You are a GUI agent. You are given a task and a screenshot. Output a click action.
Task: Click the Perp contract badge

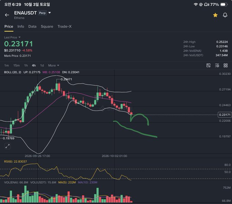(42, 13)
